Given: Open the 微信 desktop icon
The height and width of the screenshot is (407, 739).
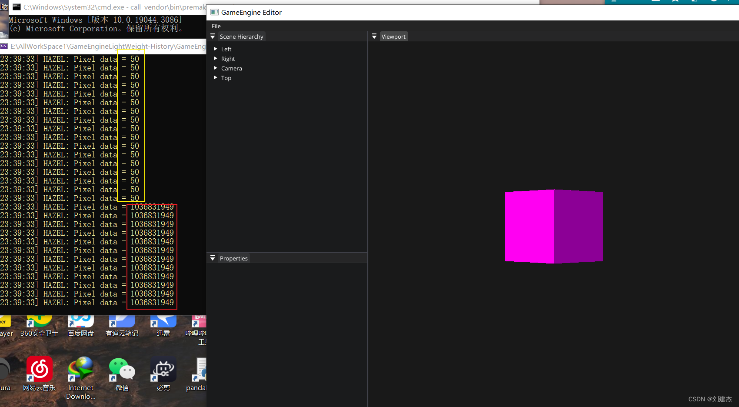Looking at the screenshot, I should [122, 374].
